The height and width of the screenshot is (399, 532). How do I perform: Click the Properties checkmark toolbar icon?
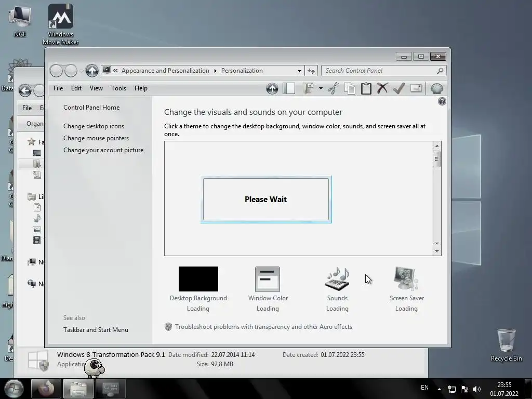tap(399, 88)
